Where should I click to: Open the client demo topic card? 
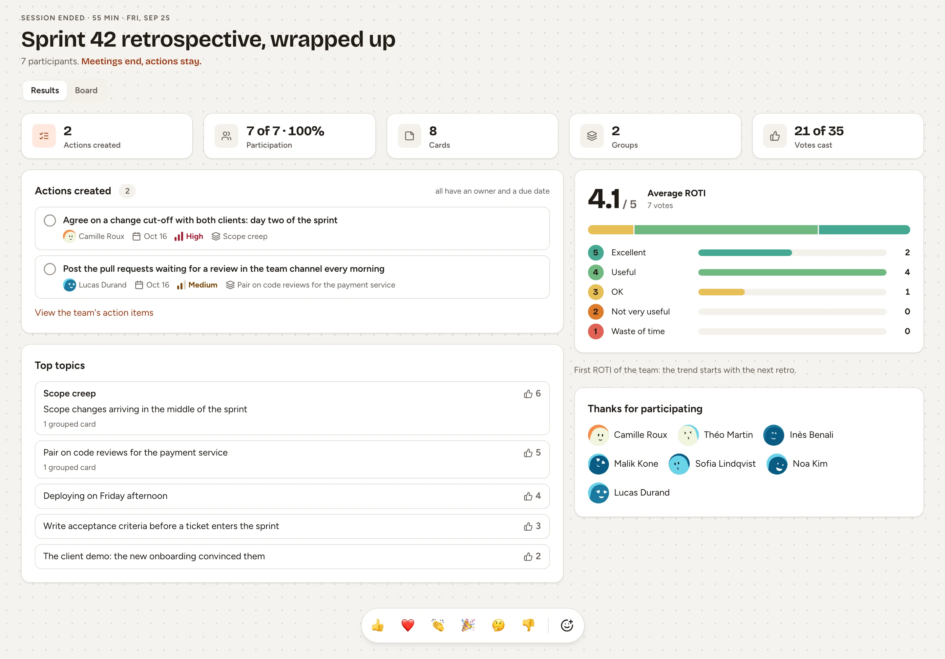pos(292,557)
